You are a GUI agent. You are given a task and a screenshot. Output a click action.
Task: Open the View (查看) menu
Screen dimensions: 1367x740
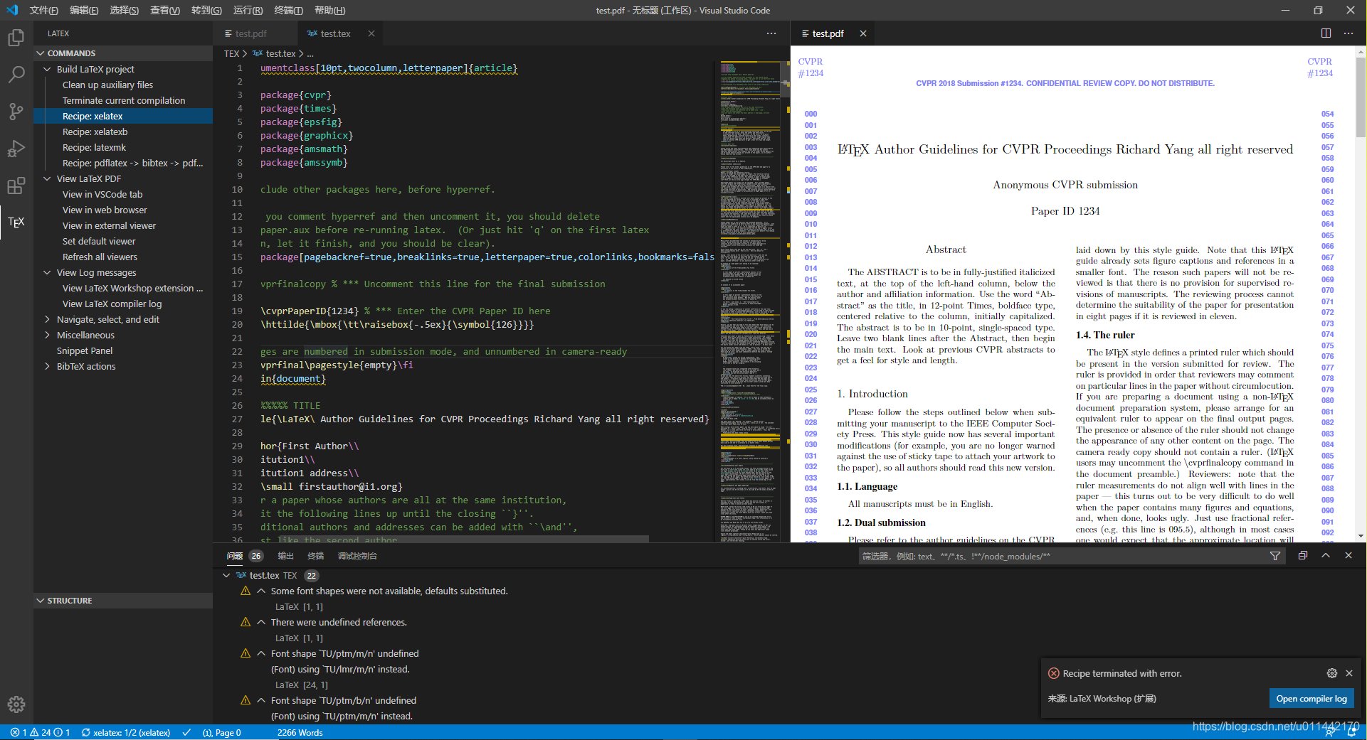coord(165,10)
